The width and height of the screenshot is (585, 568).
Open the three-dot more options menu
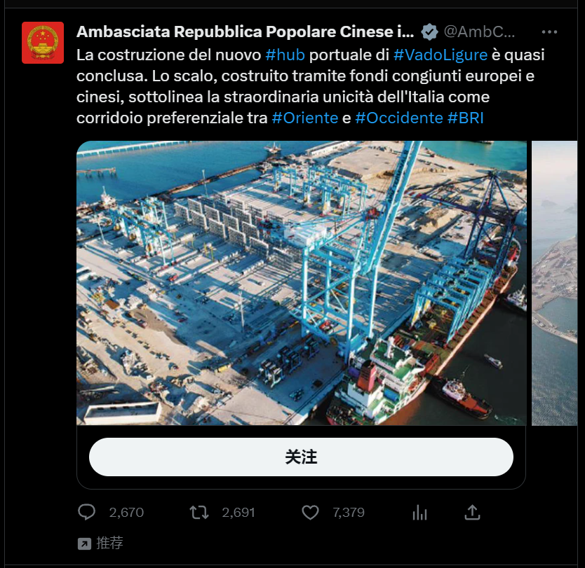pos(549,32)
